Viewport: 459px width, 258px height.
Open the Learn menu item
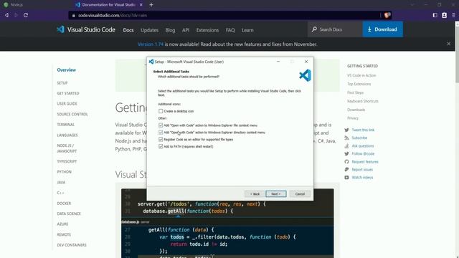[x=247, y=30]
